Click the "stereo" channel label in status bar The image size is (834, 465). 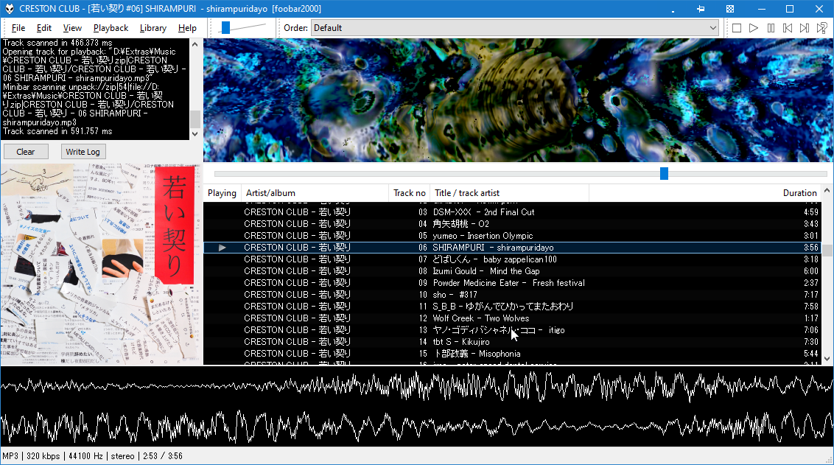click(123, 456)
